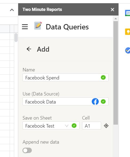Click the sidebar scrollbar up arrow
Screen dimensions: 130x157
[x=116, y=18]
